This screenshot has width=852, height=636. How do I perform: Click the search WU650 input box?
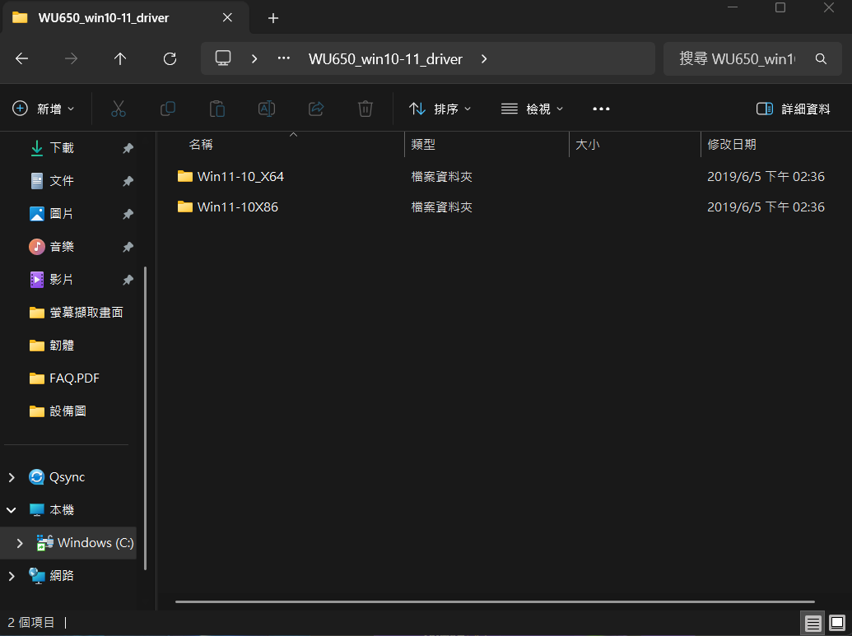point(737,58)
